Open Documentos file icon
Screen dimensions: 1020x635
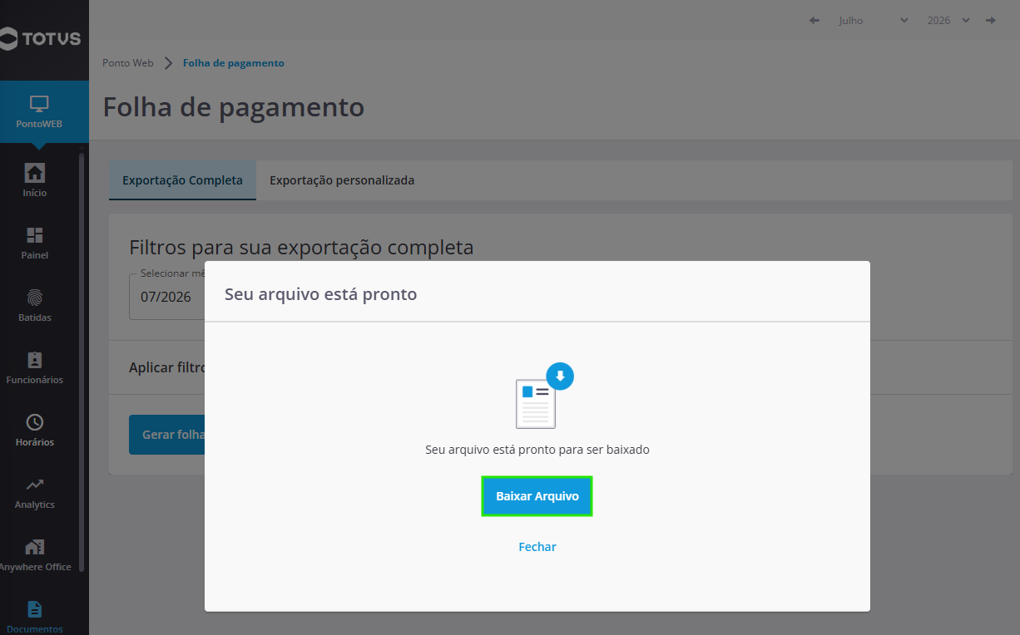coord(35,609)
